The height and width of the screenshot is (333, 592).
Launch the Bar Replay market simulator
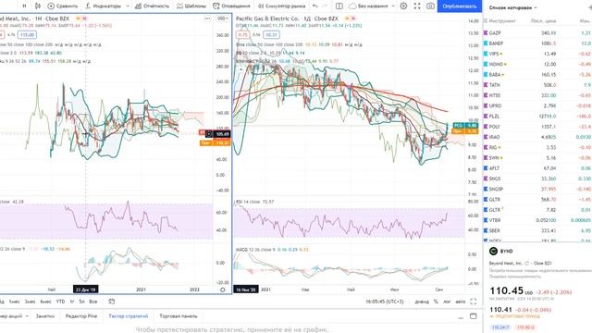[x=281, y=6]
